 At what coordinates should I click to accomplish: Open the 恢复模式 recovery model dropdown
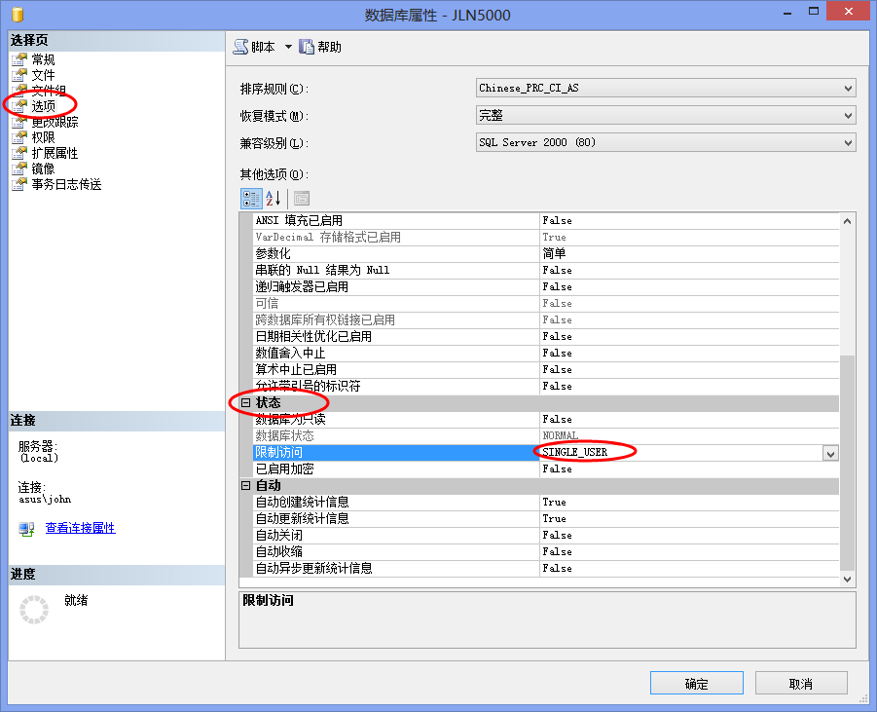coord(847,116)
